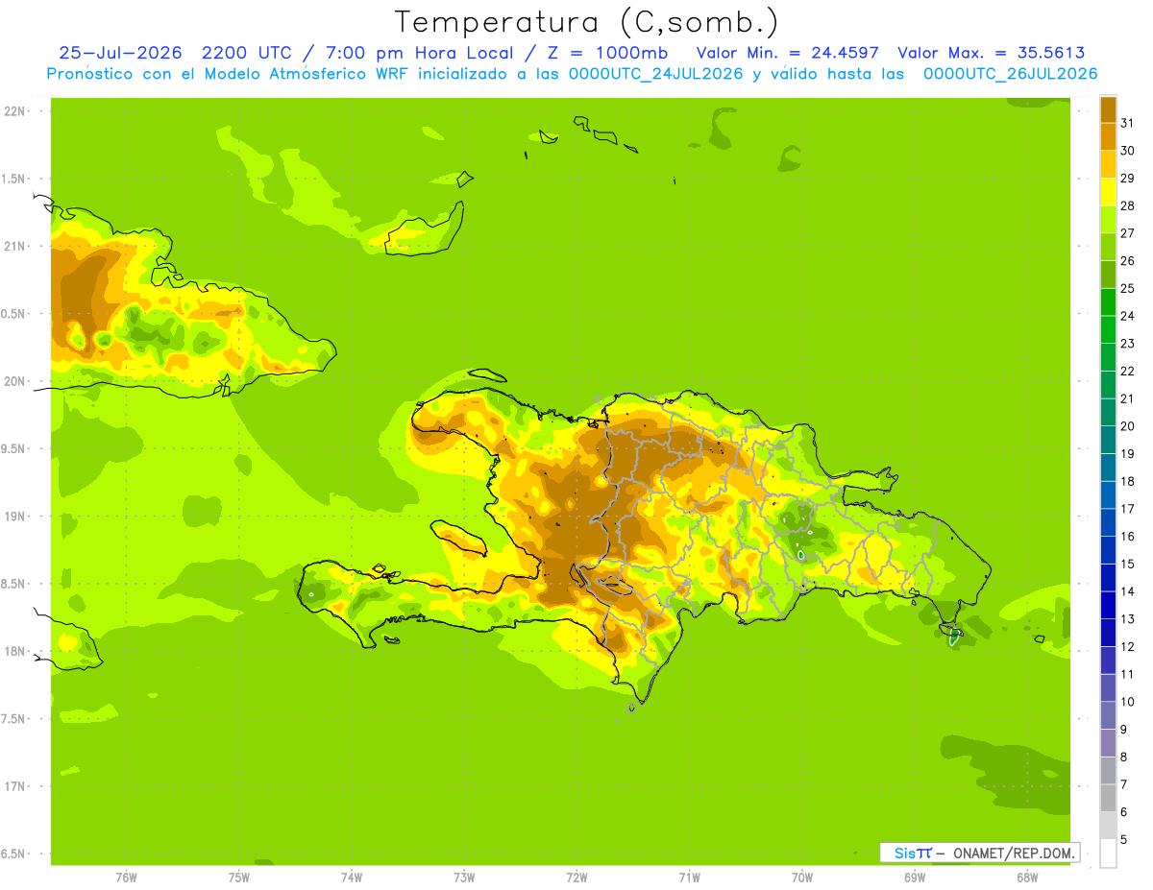This screenshot has width=1153, height=890.
Task: Click the dark brown swatch above colorbar label 31
Action: pyautogui.click(x=1108, y=109)
